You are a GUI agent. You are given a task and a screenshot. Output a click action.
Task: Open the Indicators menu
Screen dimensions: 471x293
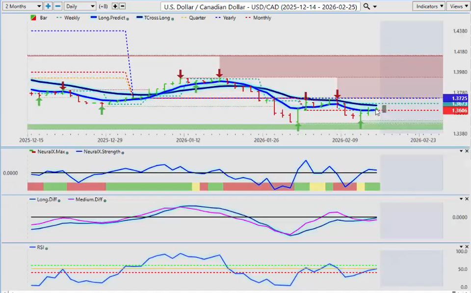[428, 6]
